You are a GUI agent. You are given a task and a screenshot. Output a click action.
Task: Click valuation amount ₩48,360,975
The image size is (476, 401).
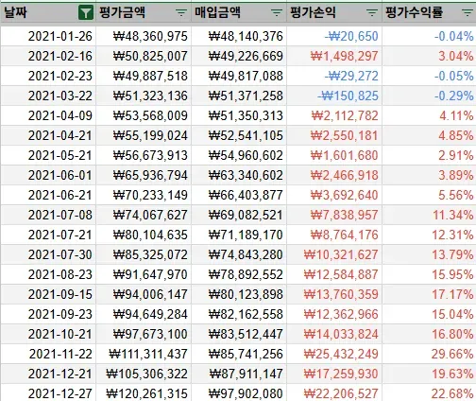click(150, 36)
